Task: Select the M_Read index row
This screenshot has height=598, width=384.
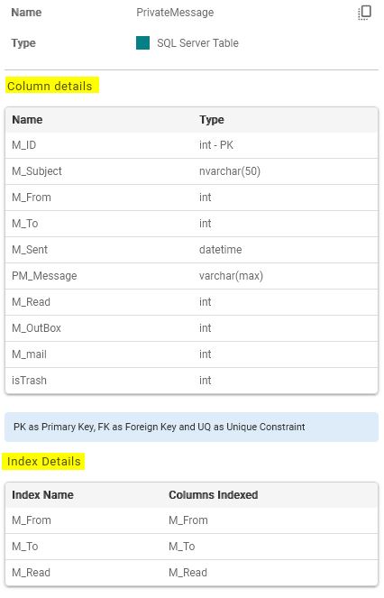Action: coord(191,573)
